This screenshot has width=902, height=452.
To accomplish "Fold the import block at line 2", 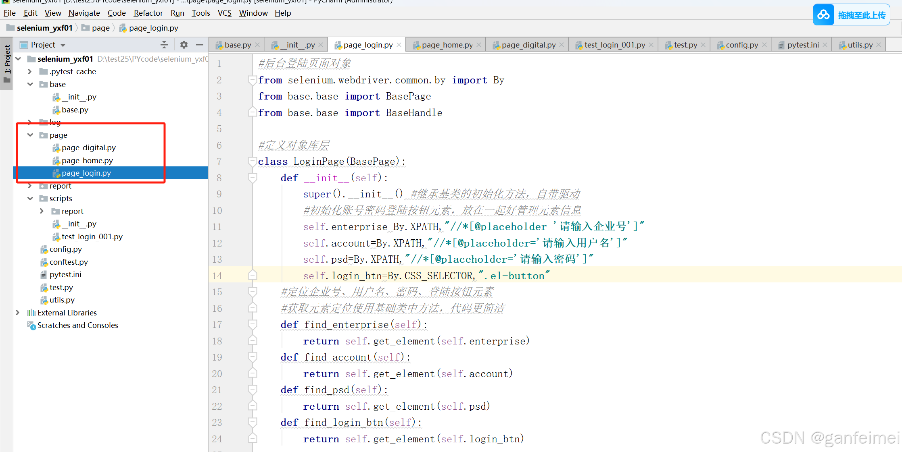I will (x=253, y=80).
